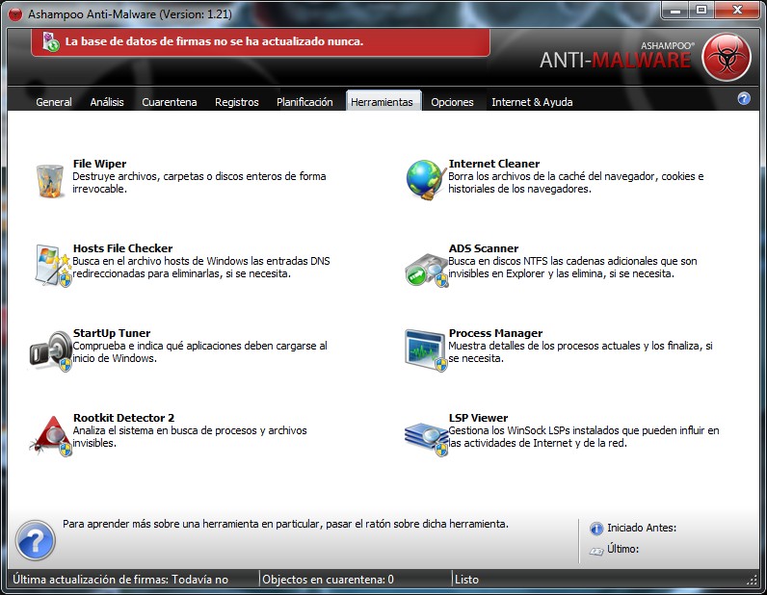Click the icon next to Último
This screenshot has height=595, width=767.
point(596,551)
